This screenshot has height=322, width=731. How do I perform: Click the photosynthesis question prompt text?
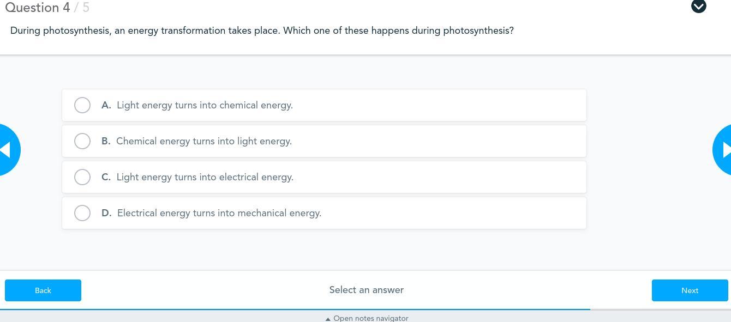pyautogui.click(x=262, y=31)
